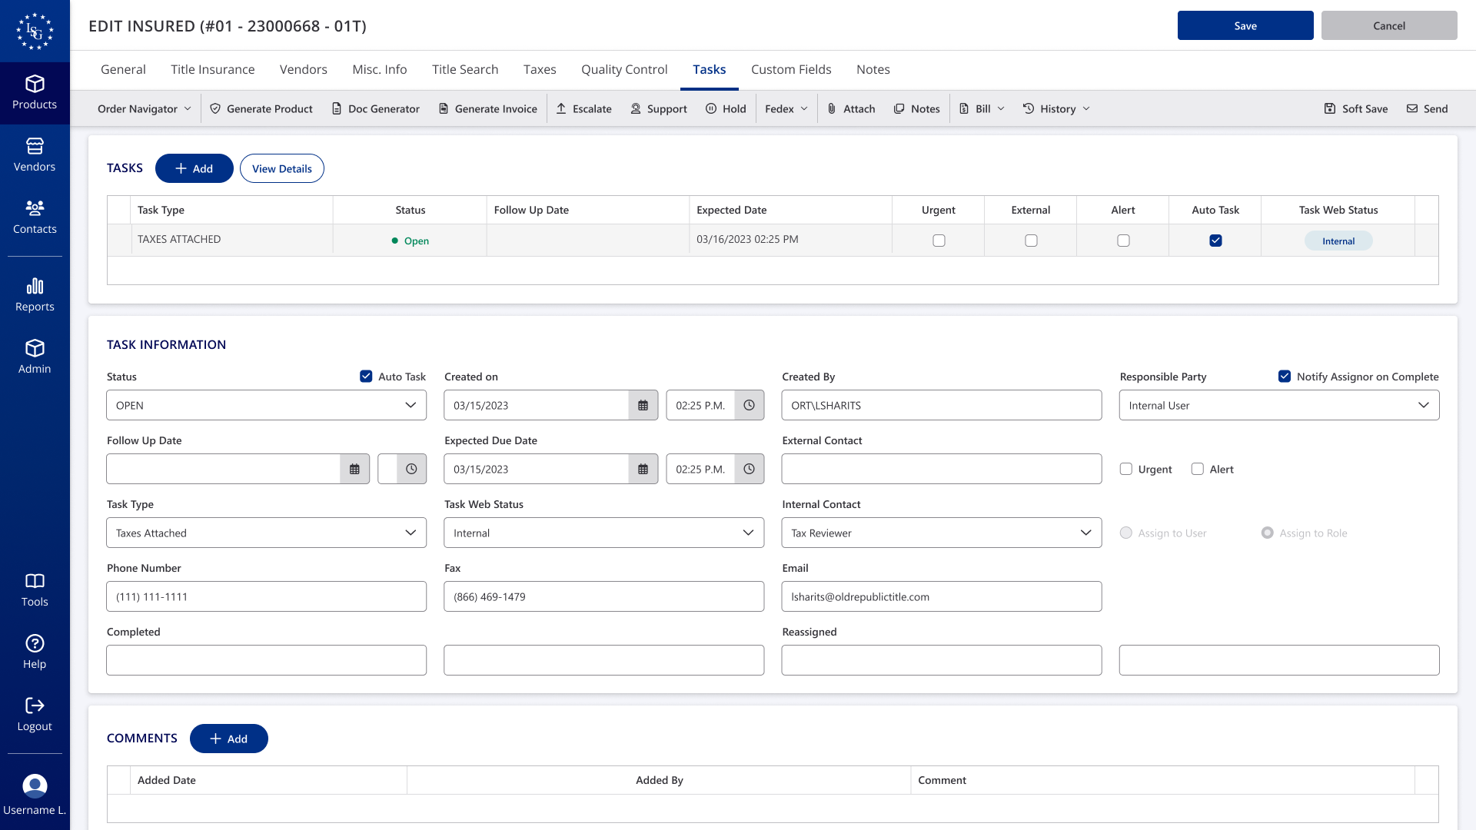The image size is (1476, 830).
Task: Uncheck Notify Assignor on Complete
Action: [1285, 376]
